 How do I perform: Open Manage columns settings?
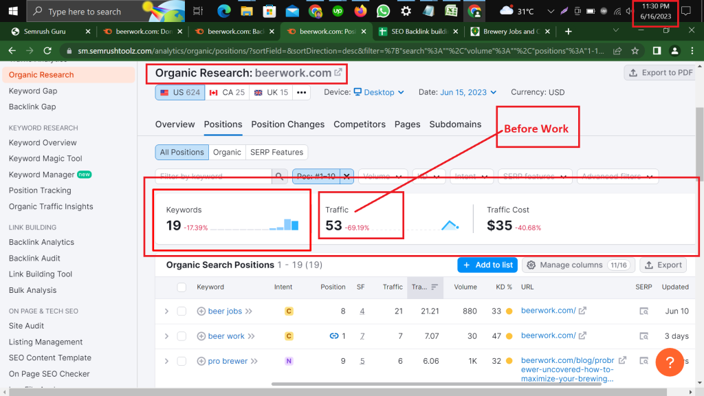point(579,265)
